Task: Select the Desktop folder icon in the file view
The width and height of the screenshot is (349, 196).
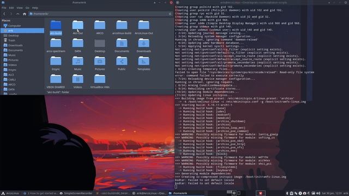Action: click(x=100, y=43)
